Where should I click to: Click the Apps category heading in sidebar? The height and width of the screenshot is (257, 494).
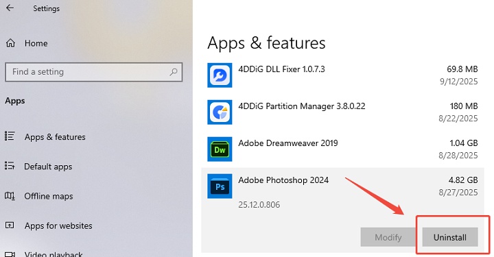click(15, 101)
